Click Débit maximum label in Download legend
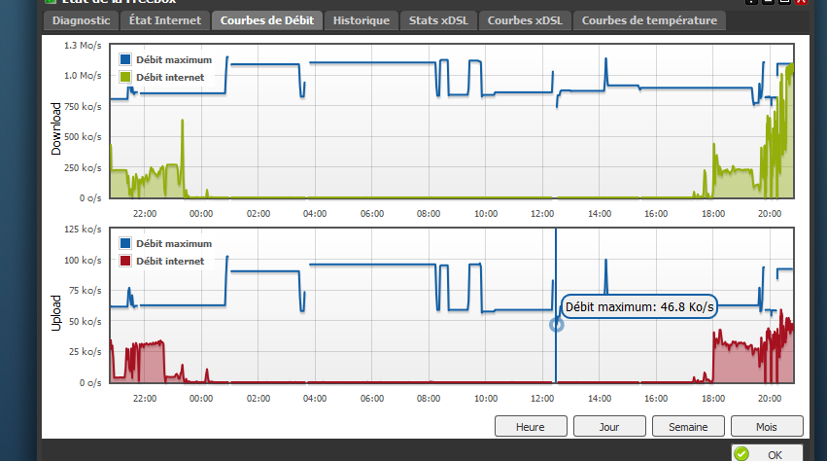The height and width of the screenshot is (461, 827). coord(174,59)
